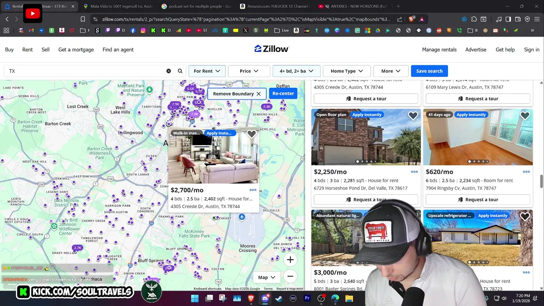Screen dimensions: 544x306
Task: Open the $2,250/mo brick house photo
Action: (366, 137)
